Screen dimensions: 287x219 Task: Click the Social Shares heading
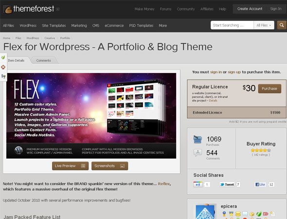coord(208,175)
